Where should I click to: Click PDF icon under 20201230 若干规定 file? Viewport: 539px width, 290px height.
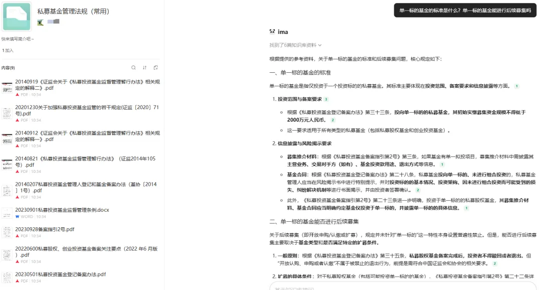point(17,121)
